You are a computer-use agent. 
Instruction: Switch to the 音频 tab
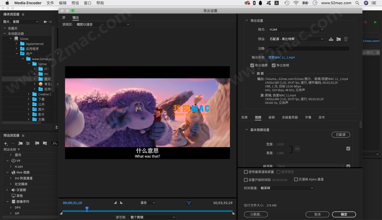pos(272,117)
